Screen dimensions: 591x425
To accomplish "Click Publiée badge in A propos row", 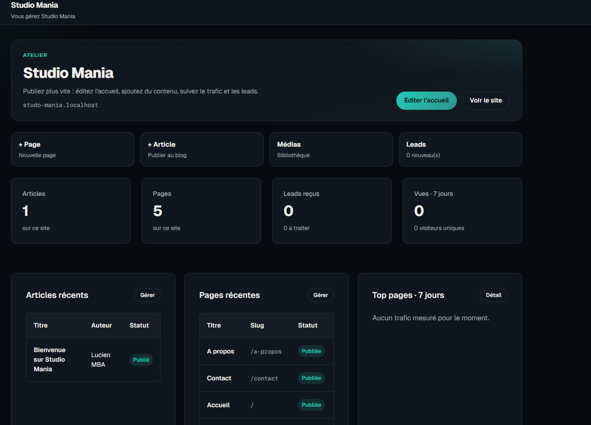I will [x=311, y=351].
